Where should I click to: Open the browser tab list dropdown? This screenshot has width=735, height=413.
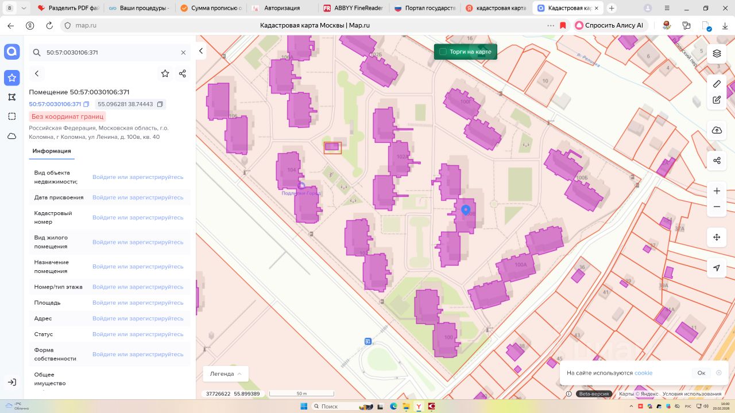point(23,9)
